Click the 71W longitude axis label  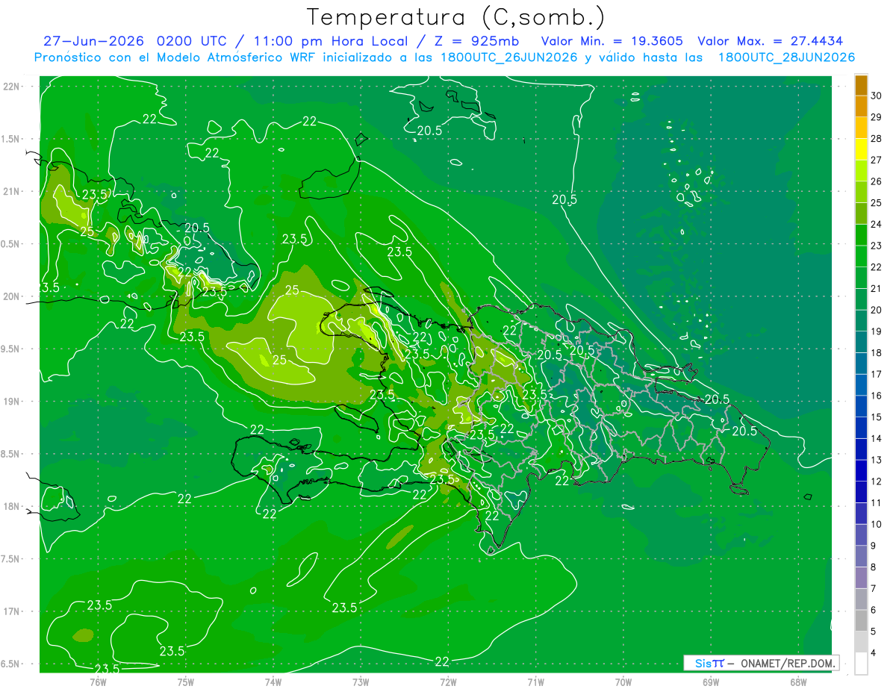535,682
